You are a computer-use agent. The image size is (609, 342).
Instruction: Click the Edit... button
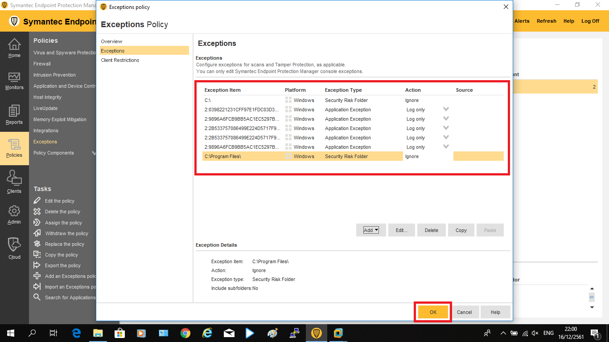(401, 230)
